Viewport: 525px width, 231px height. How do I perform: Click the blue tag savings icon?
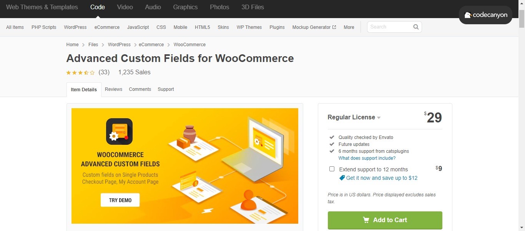[x=342, y=178]
